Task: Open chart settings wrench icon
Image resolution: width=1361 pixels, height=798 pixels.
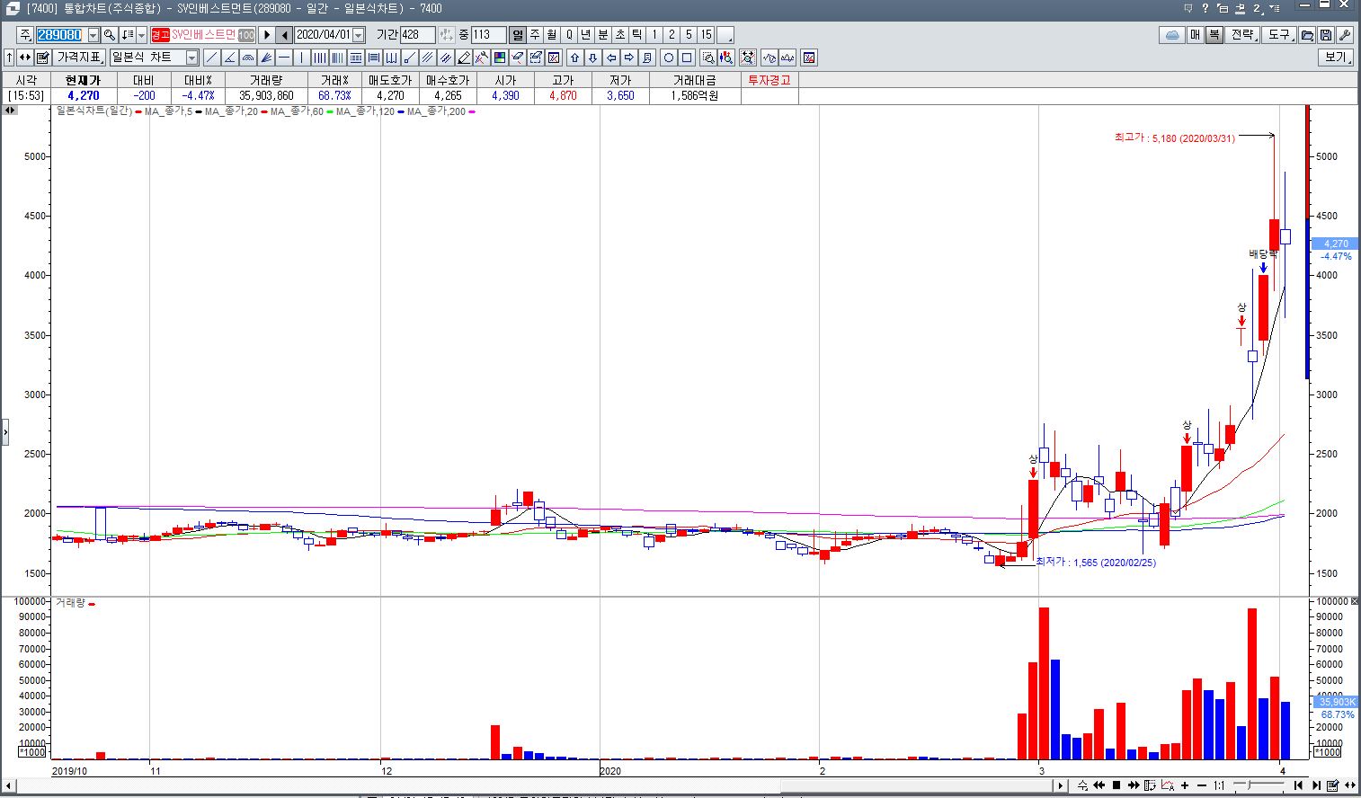Action: pyautogui.click(x=1345, y=35)
